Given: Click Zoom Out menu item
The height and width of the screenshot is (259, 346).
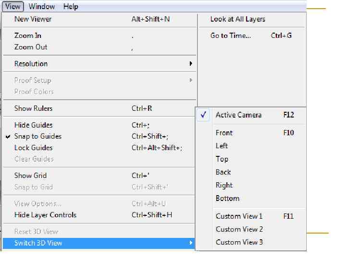Looking at the screenshot, I should point(31,47).
